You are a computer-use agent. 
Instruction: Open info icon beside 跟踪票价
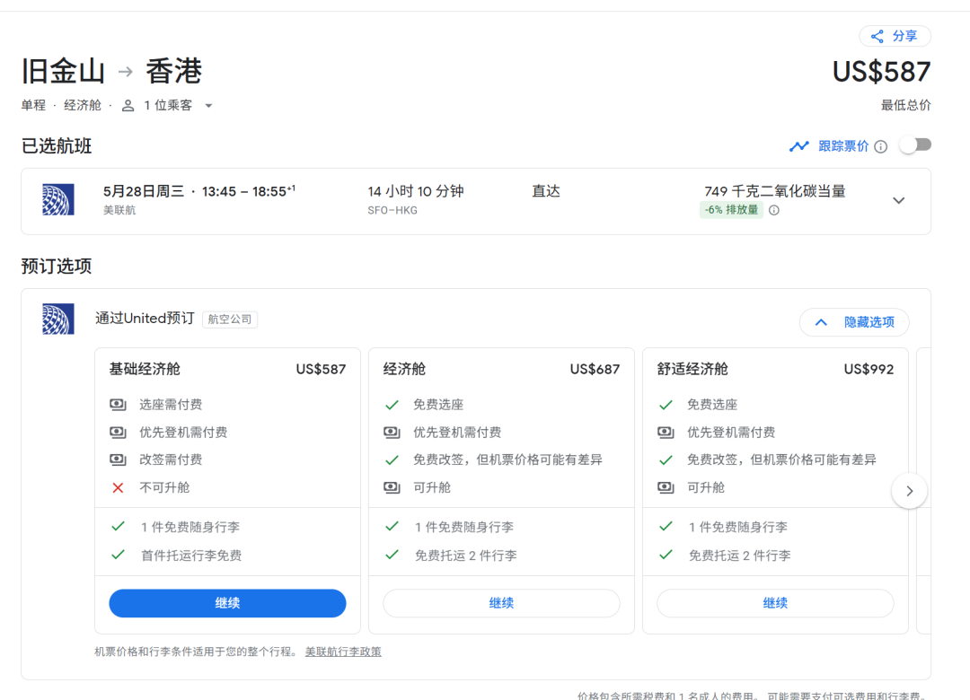(881, 146)
